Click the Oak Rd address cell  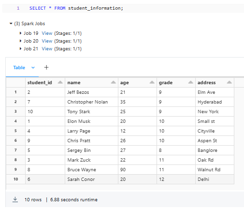click(215, 160)
